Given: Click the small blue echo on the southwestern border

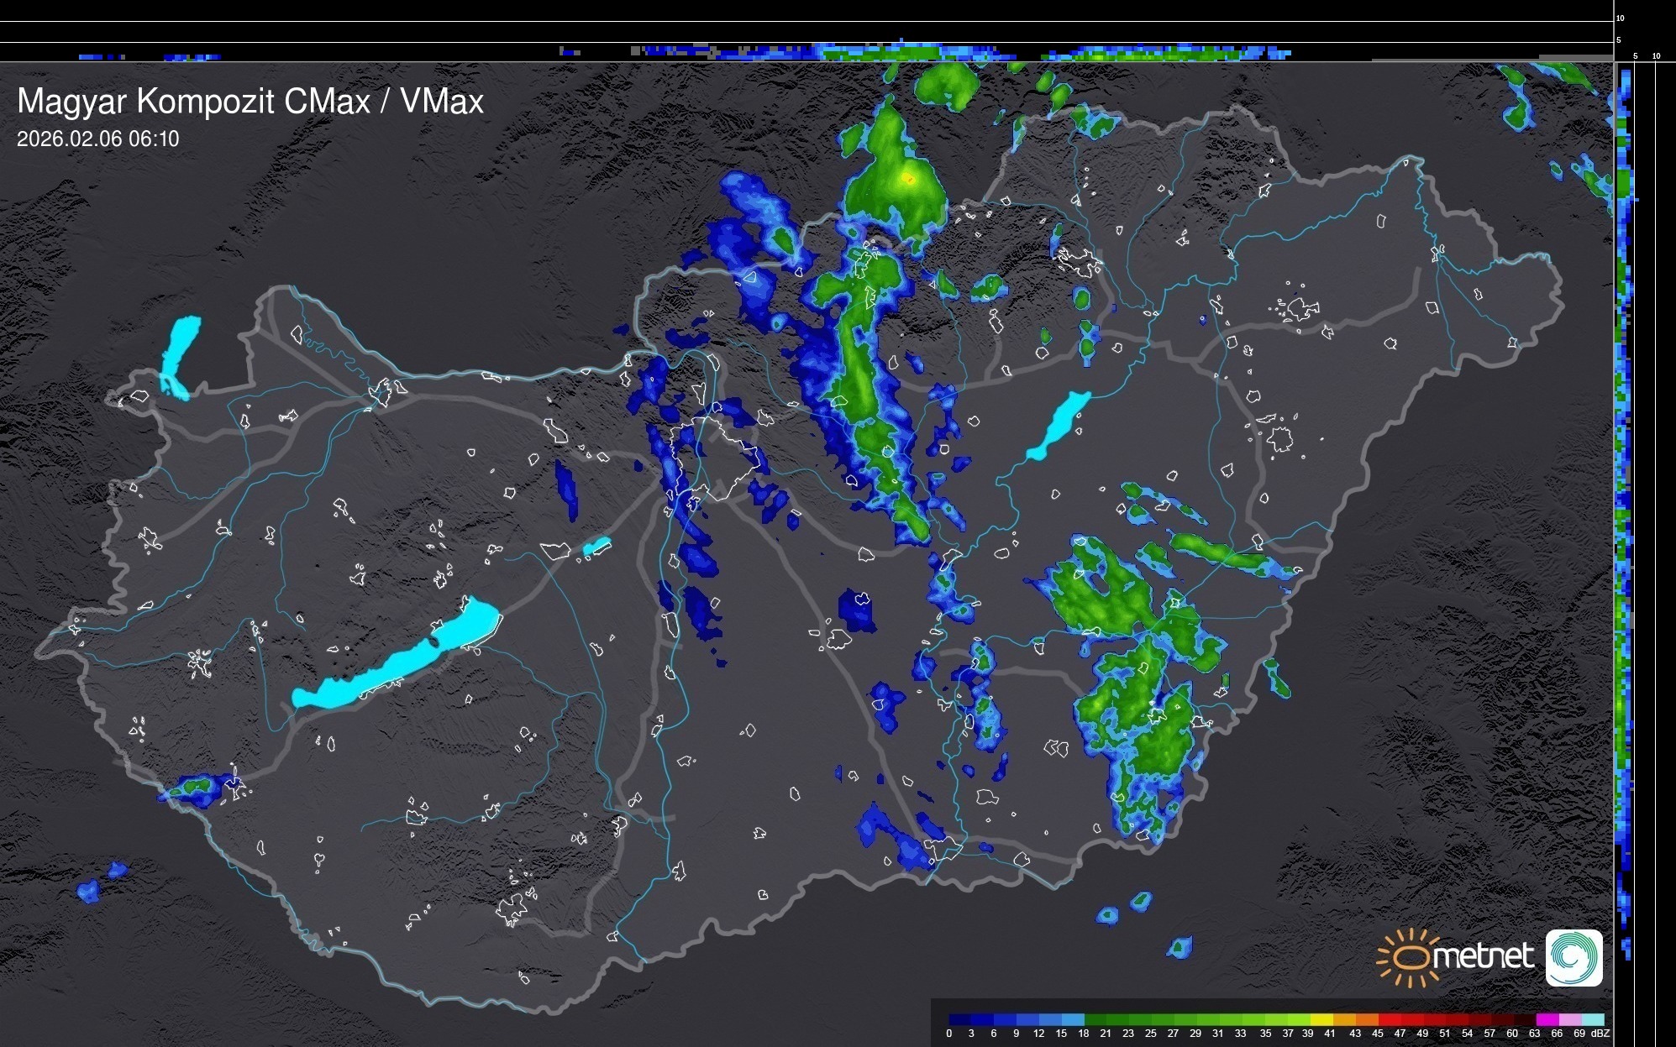Looking at the screenshot, I should click(196, 789).
